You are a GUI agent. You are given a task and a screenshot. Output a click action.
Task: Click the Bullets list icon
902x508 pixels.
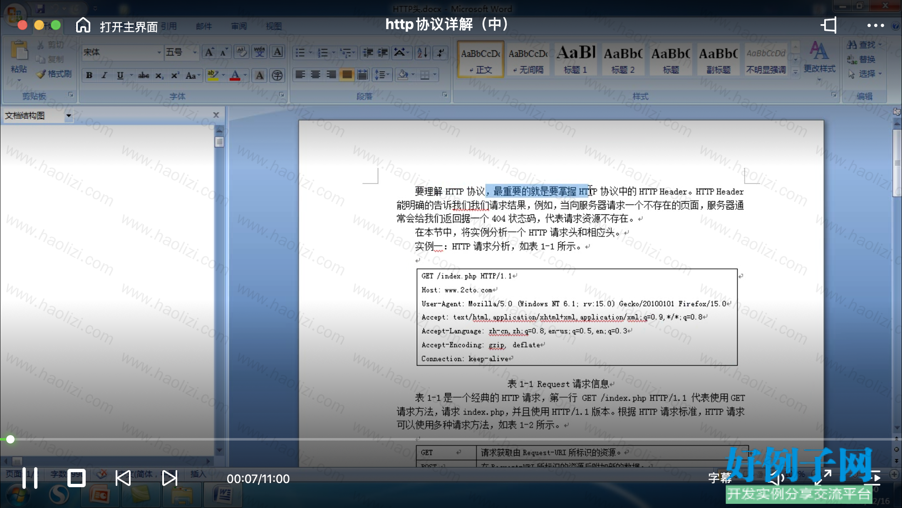(300, 52)
